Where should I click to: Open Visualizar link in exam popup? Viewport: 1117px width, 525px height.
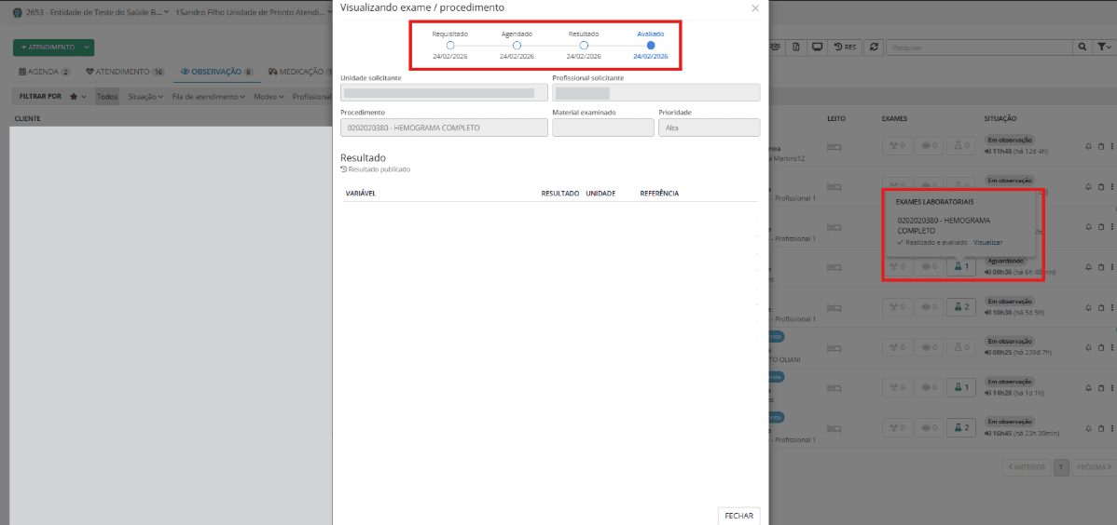coord(987,242)
